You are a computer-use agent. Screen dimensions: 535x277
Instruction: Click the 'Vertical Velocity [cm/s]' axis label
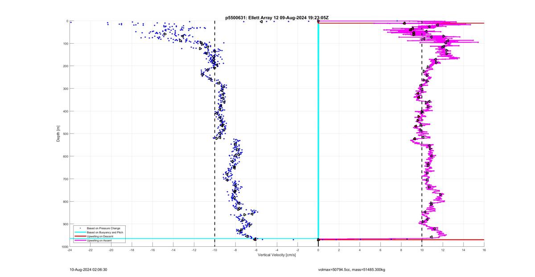point(277,255)
